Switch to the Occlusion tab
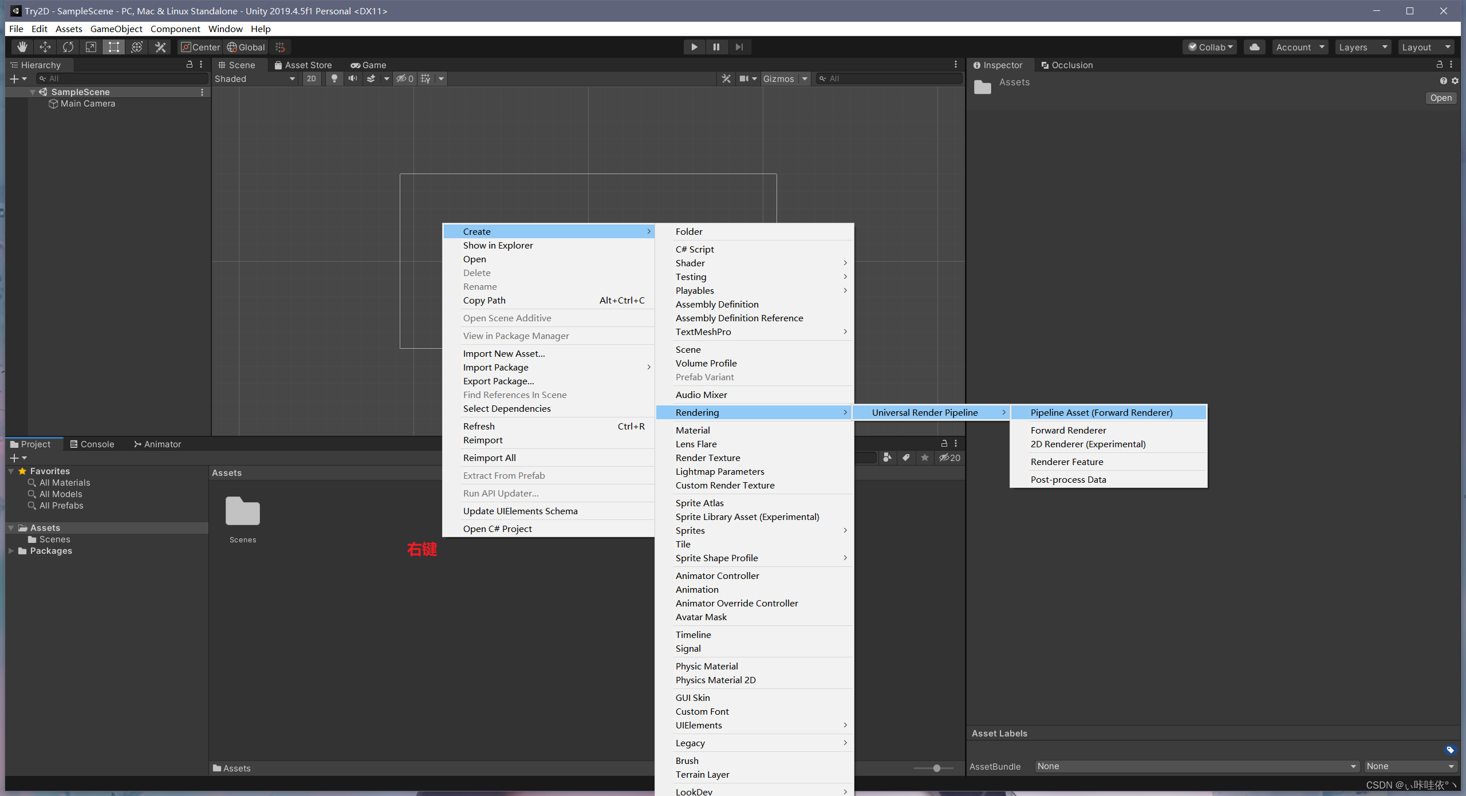 1067,65
